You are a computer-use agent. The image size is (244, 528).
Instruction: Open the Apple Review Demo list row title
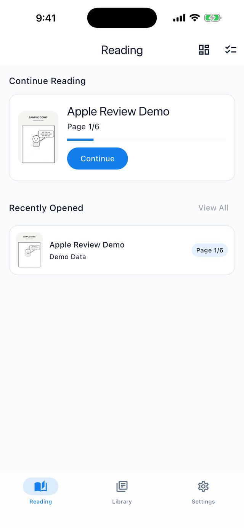(x=87, y=245)
